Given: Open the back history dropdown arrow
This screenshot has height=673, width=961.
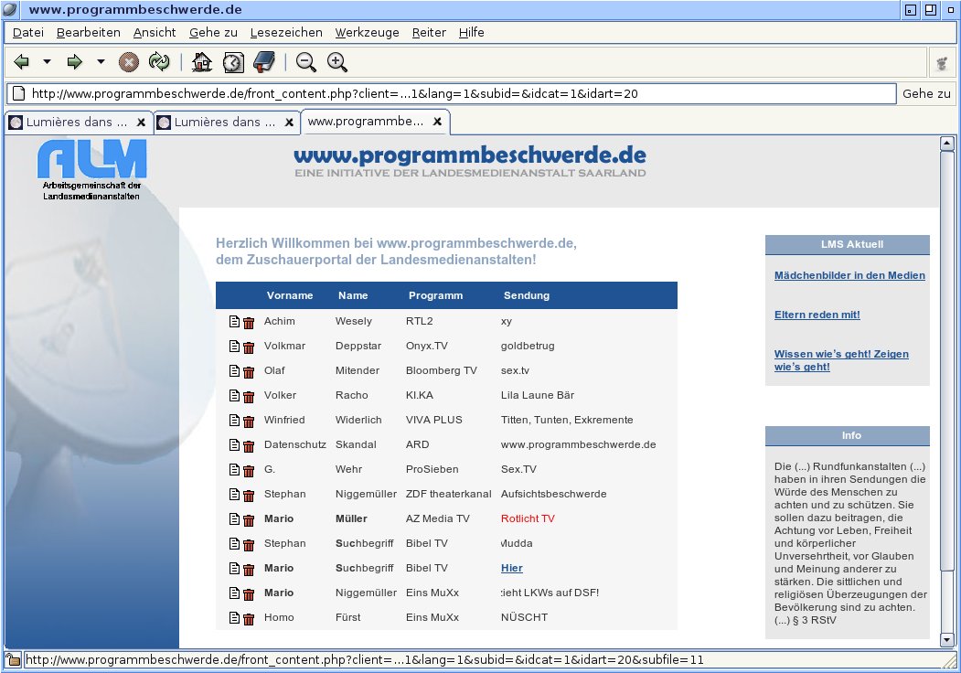Looking at the screenshot, I should (x=47, y=62).
